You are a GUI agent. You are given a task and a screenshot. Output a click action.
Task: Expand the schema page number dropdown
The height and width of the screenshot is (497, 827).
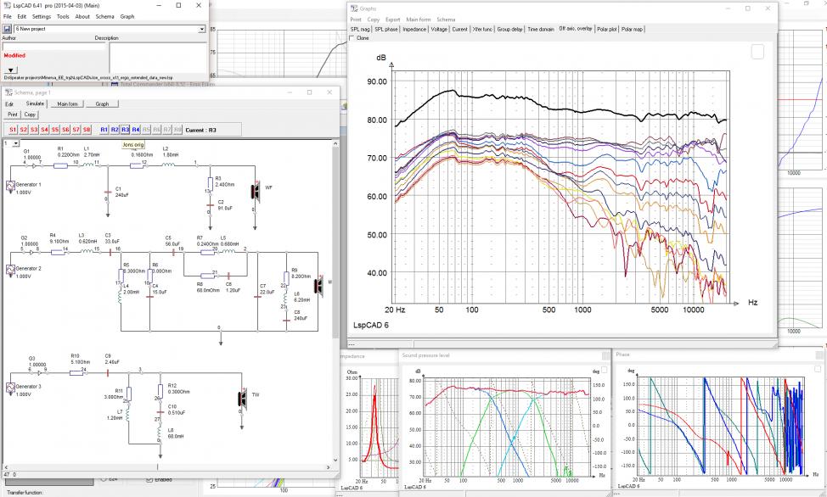pos(16,143)
